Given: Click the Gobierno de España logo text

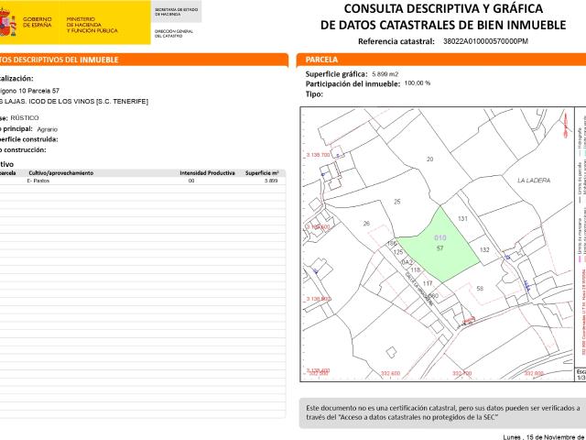Looking at the screenshot, I should pos(38,22).
